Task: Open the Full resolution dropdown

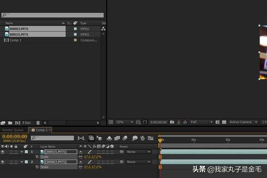Action: pyautogui.click(x=201, y=122)
